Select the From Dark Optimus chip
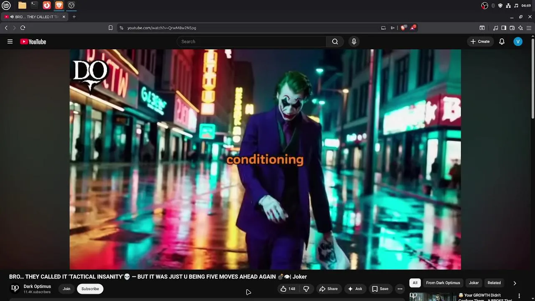The height and width of the screenshot is (301, 535). coord(443,283)
